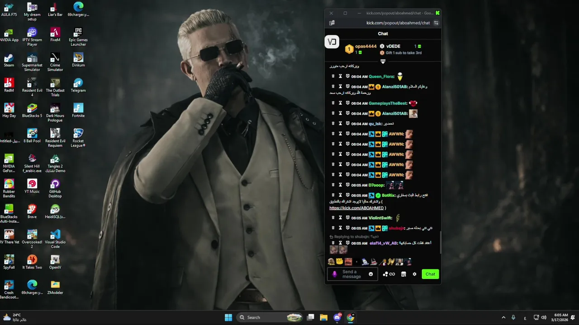Open ZModeler folder on desktop
Viewport: 579px width, 325px height.
(55, 288)
